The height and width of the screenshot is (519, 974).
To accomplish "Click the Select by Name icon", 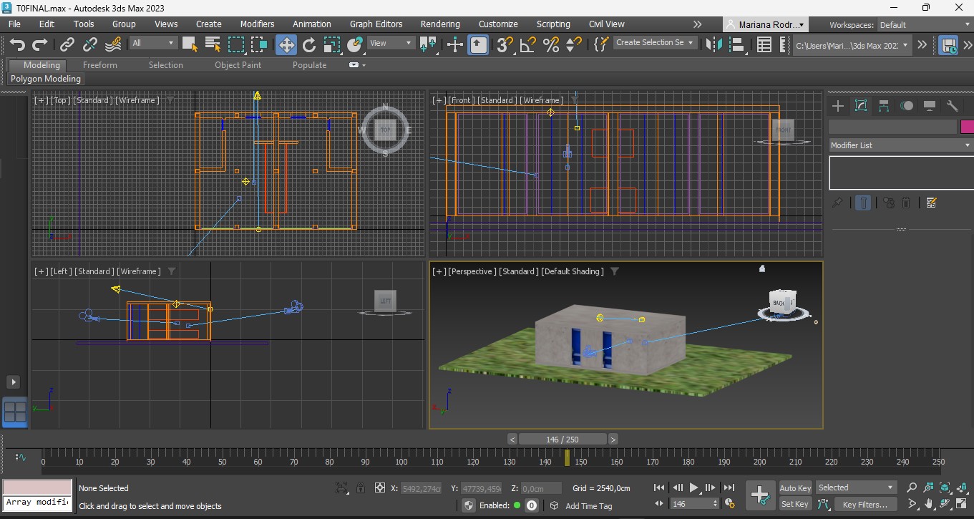I will [x=213, y=45].
